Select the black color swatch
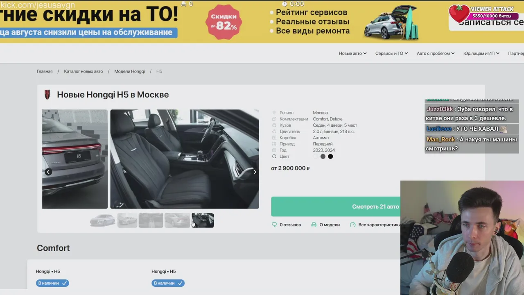 (x=330, y=157)
